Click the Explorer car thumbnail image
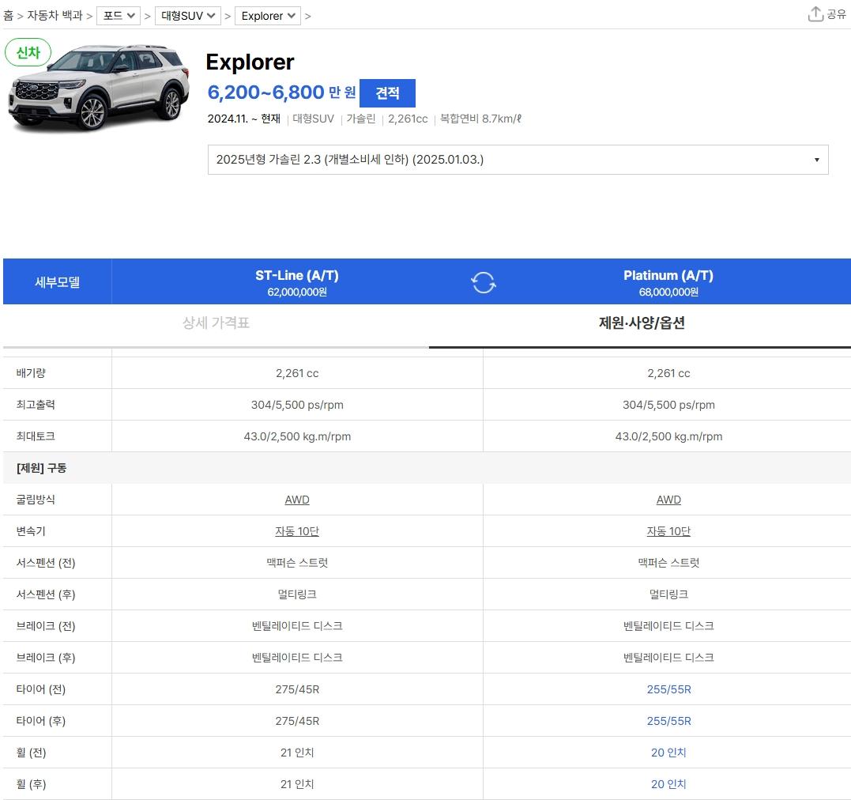Image resolution: width=851 pixels, height=800 pixels. (x=99, y=88)
